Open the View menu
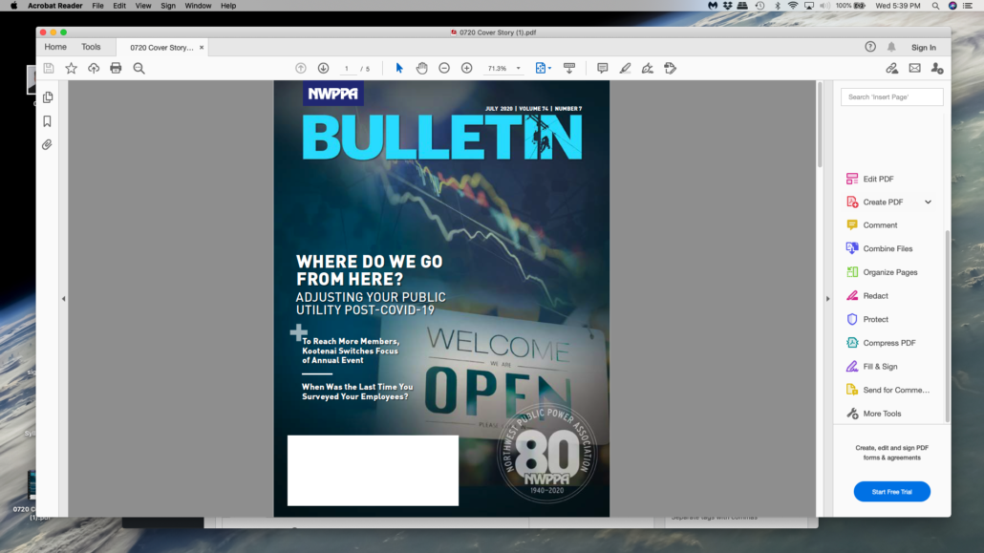Viewport: 984px width, 553px height. [143, 6]
